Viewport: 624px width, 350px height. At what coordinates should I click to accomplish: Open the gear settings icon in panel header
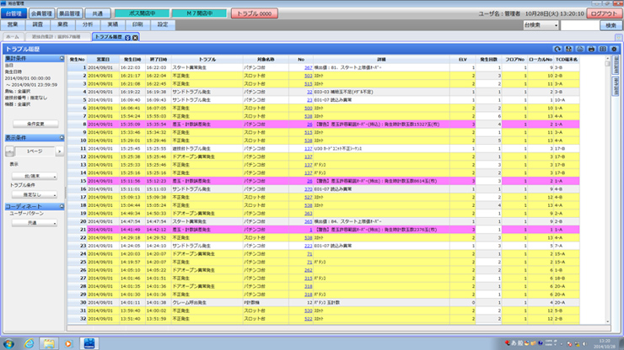click(x=614, y=49)
